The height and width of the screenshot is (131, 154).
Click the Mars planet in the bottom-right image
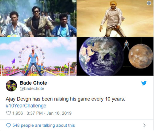(x=141, y=56)
